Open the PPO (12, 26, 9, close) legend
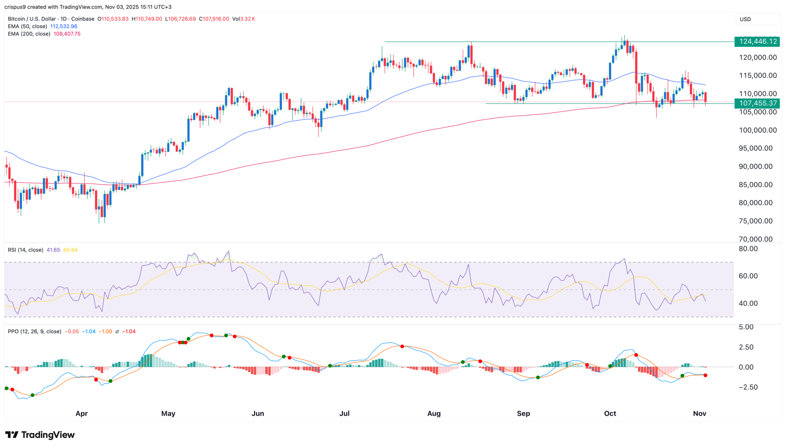The width and height of the screenshot is (786, 448). point(35,332)
